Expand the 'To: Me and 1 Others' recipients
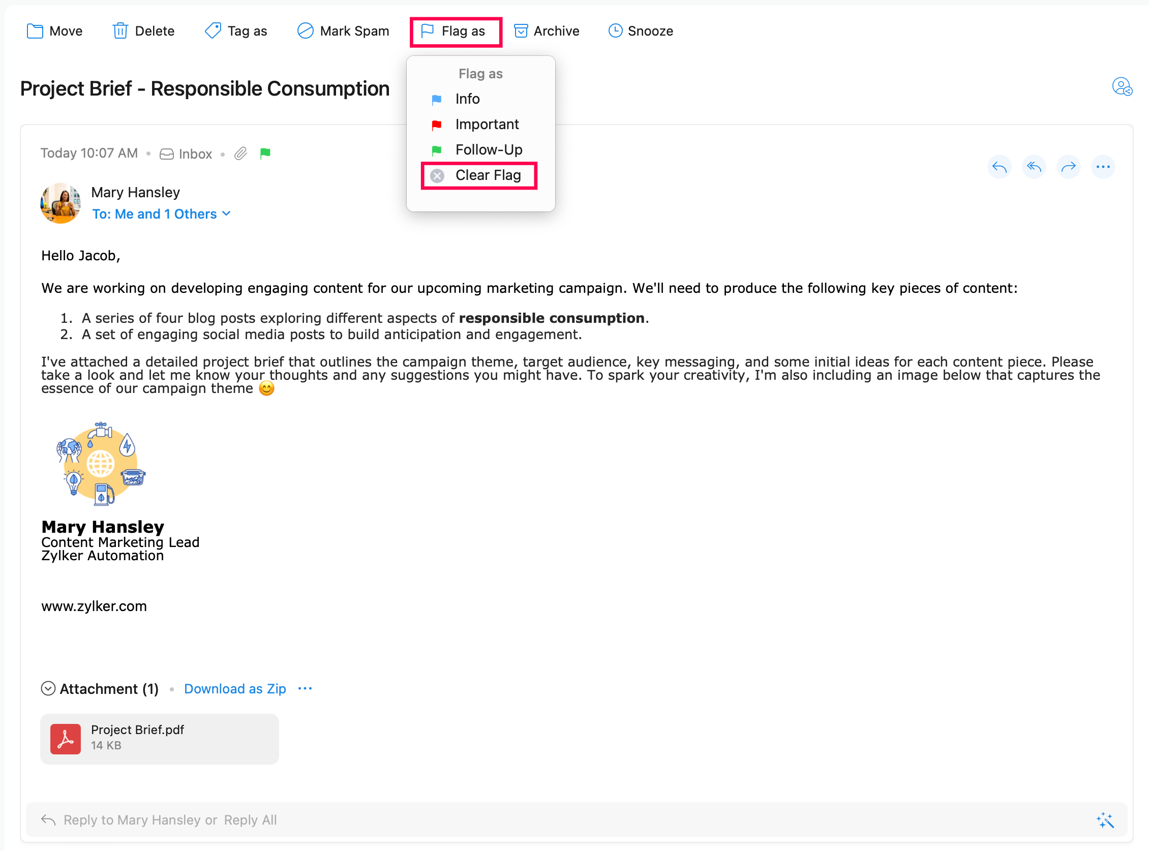 pos(161,214)
